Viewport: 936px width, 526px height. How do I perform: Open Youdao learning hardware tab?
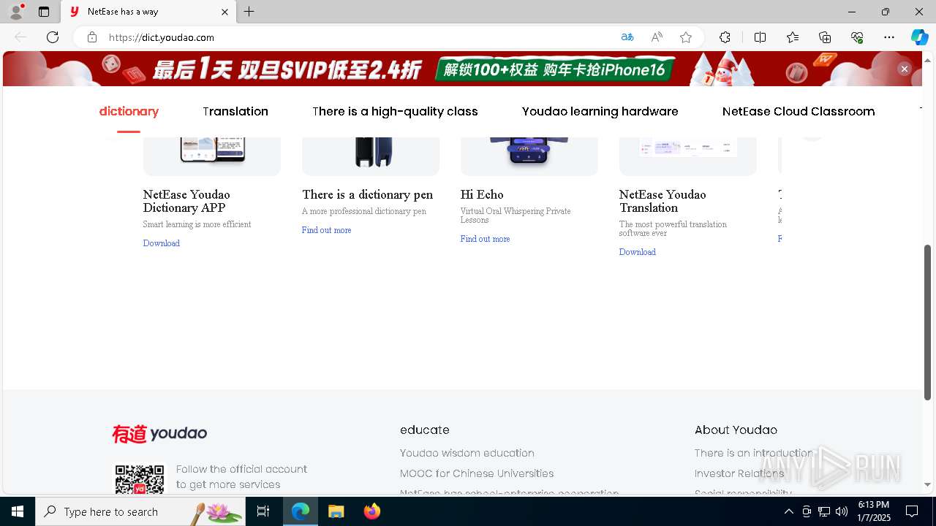[600, 111]
